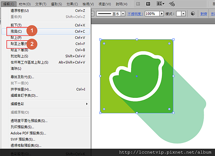Open the 編輯(E) menu
215x156 pixels.
pyautogui.click(x=9, y=4)
